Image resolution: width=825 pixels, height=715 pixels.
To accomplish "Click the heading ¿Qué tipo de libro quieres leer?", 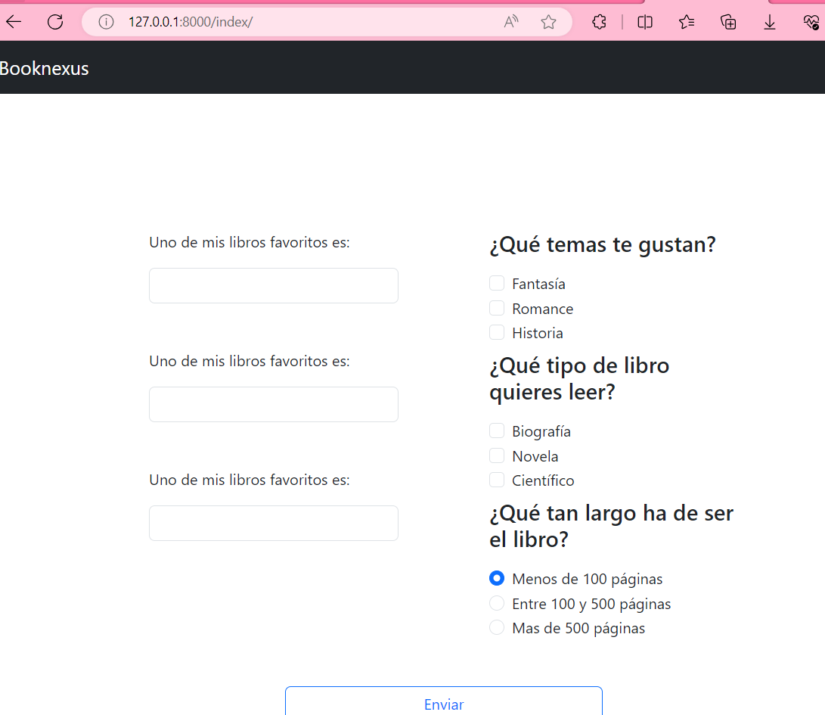I will pos(579,378).
